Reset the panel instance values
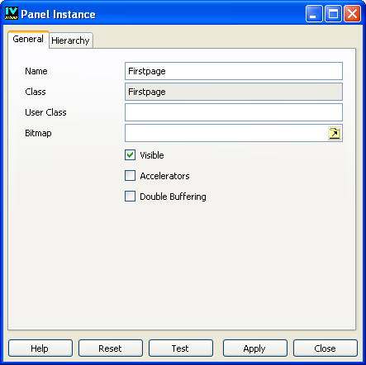 pyautogui.click(x=111, y=348)
